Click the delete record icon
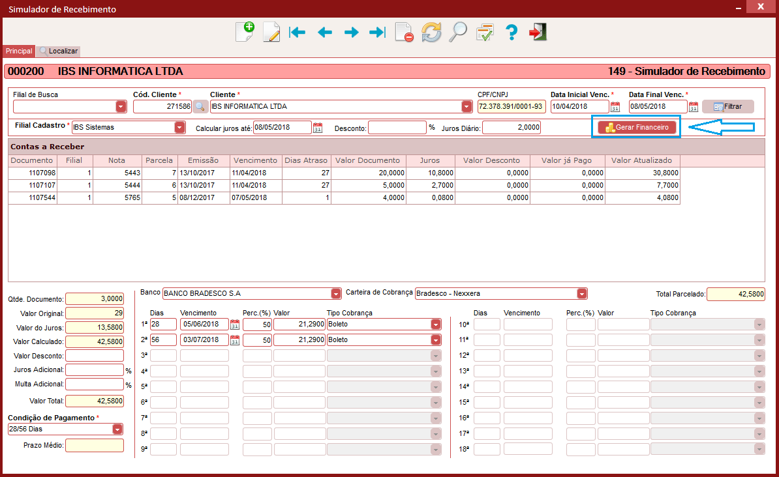 (x=404, y=33)
